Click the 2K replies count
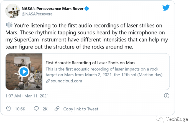194x128 pixels. point(45,109)
